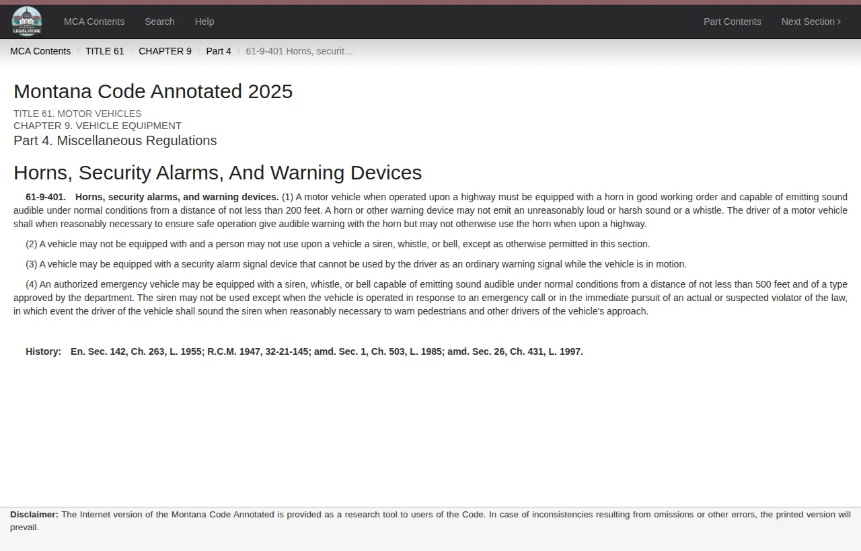Open the Search page
861x551 pixels.
pos(159,22)
